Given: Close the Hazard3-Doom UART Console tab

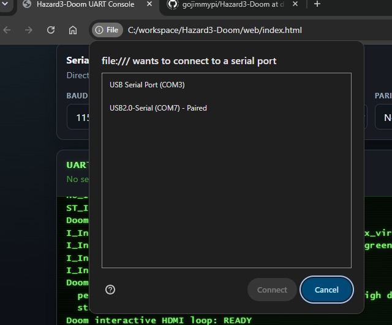Looking at the screenshot, I should [x=149, y=4].
